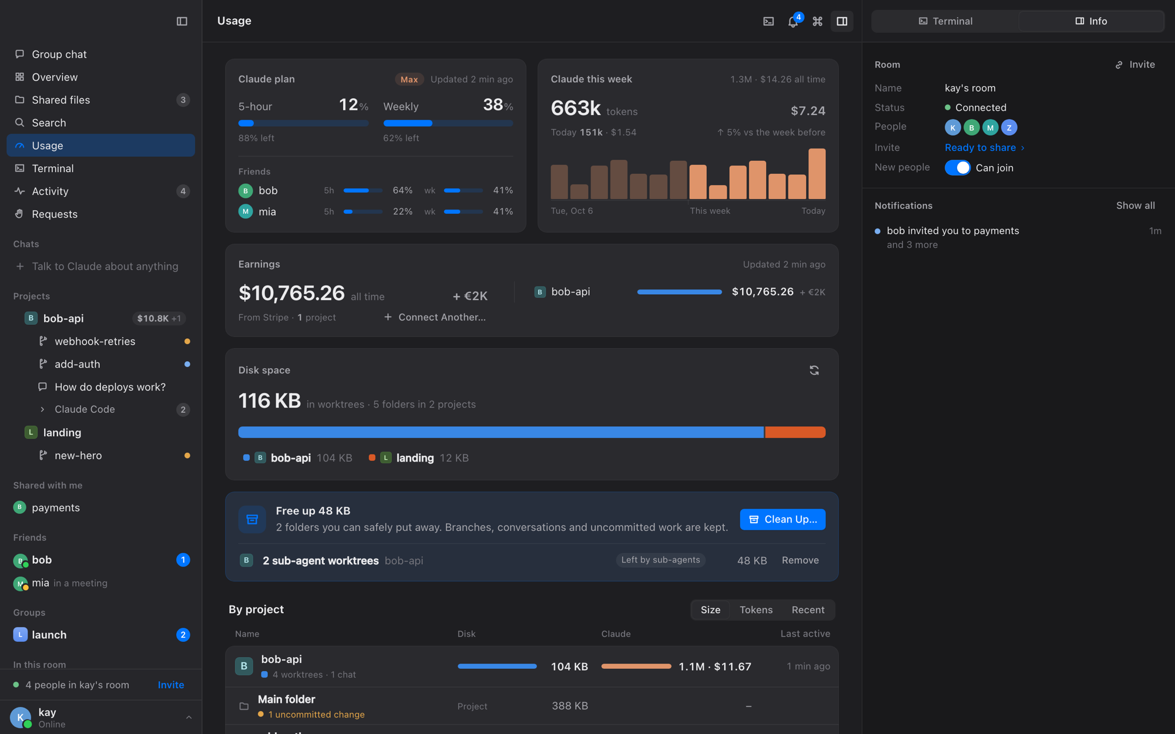The width and height of the screenshot is (1175, 734).
Task: Click the archive box icon by Free up 48 KB
Action: [x=252, y=519]
